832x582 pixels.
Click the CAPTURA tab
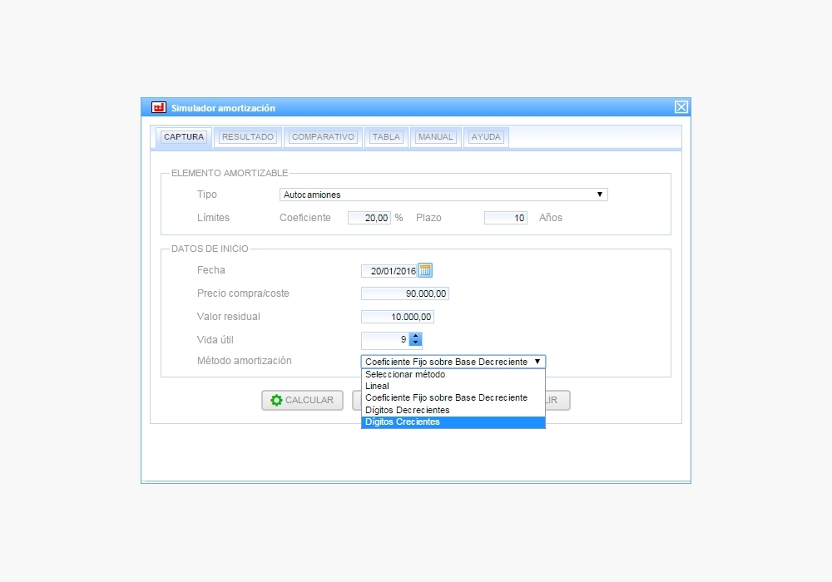(184, 137)
